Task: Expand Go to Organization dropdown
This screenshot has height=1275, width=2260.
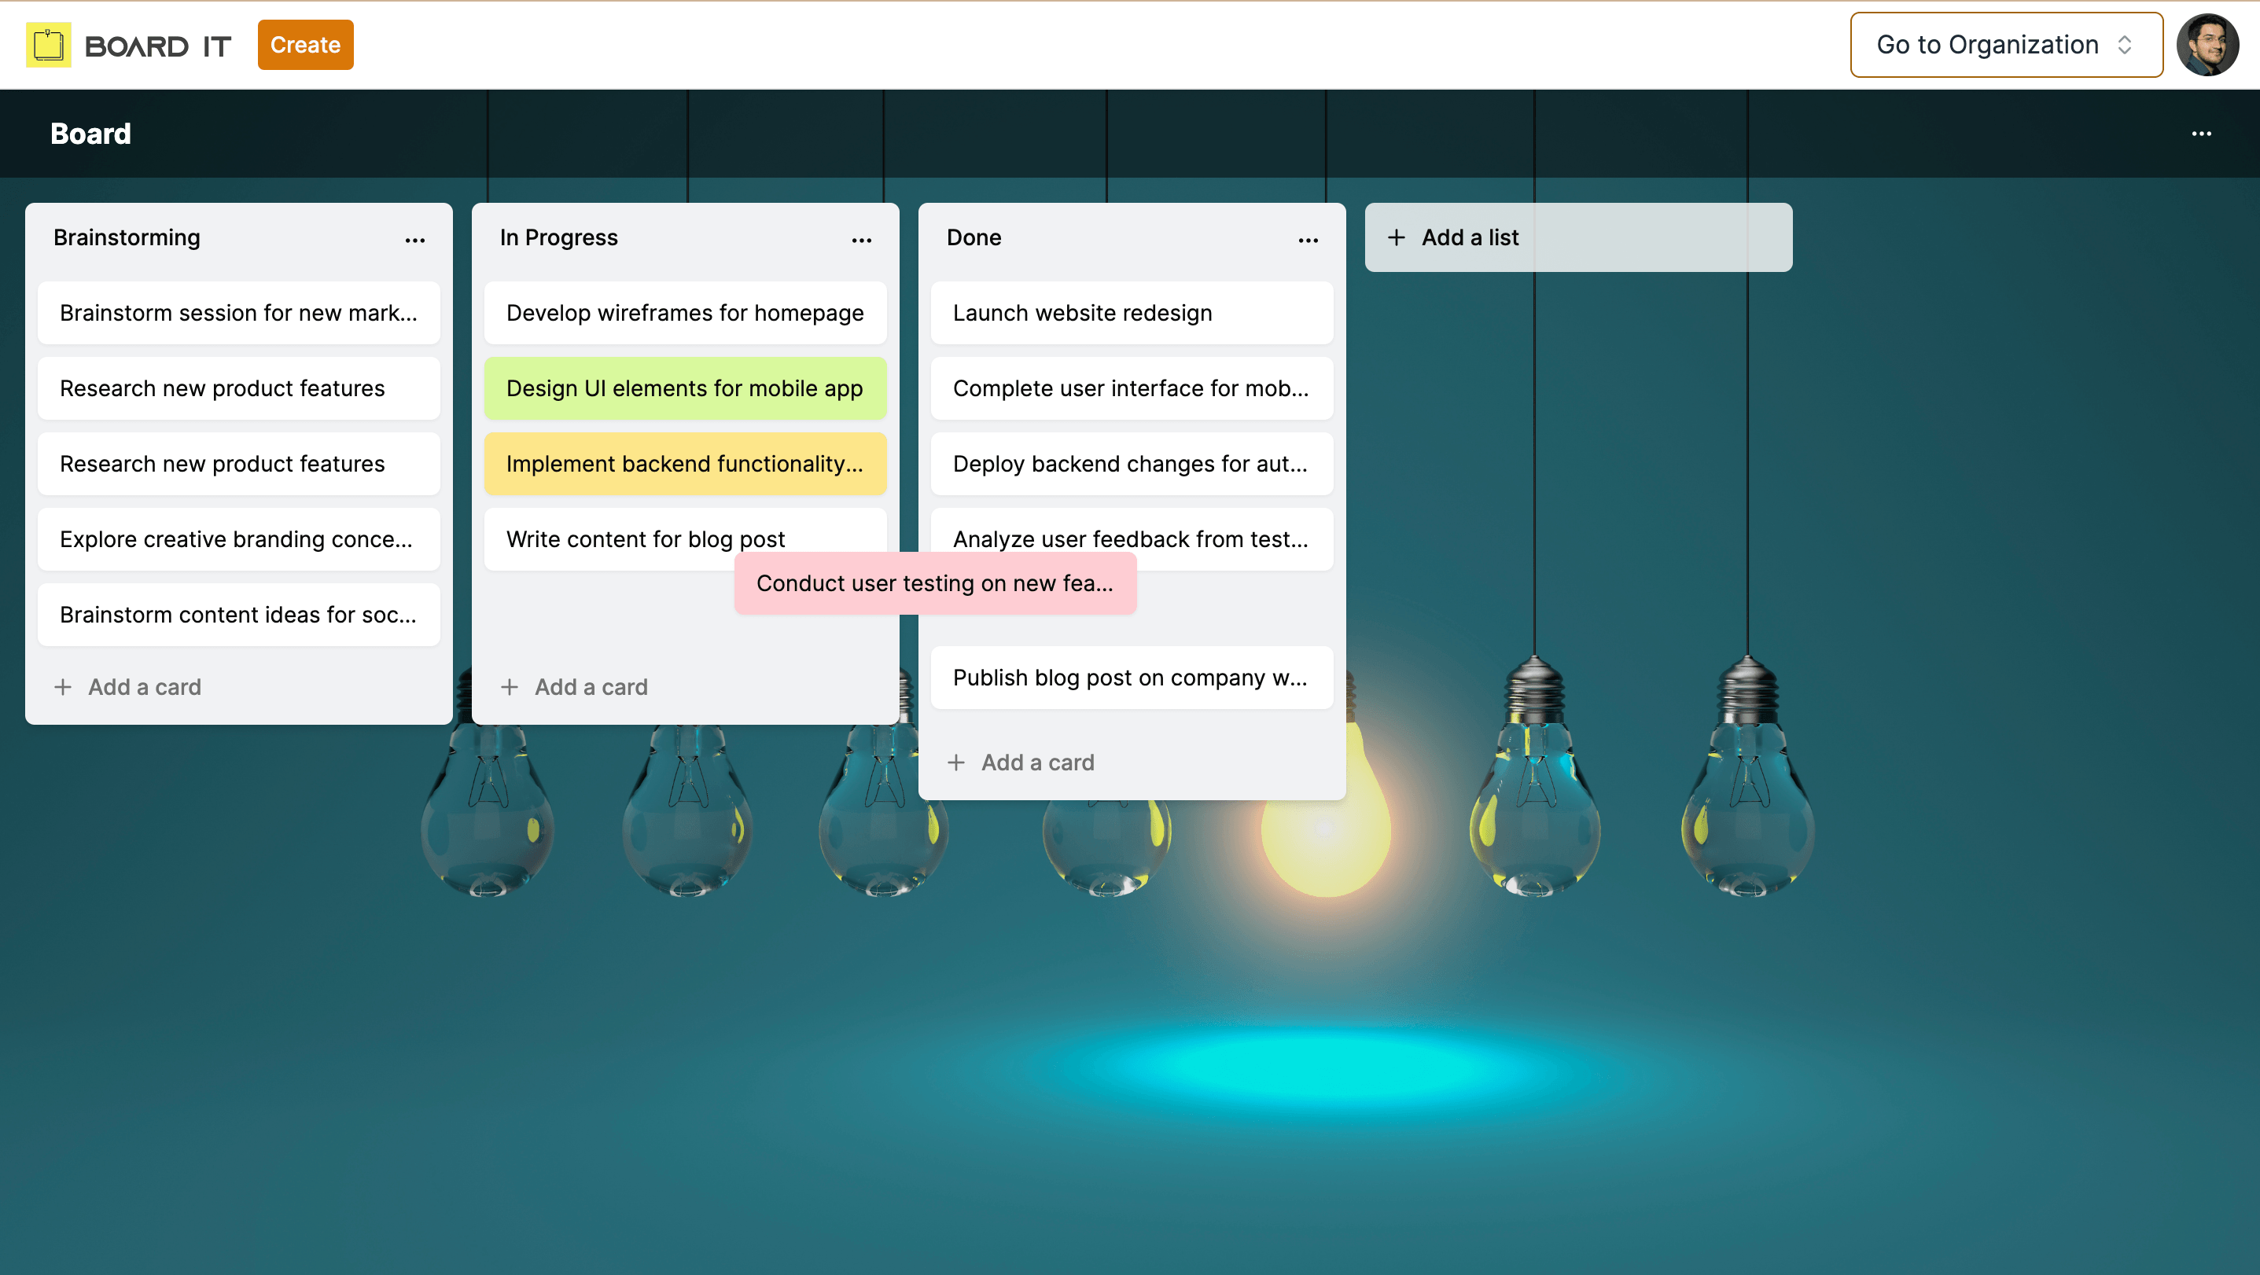Action: tap(2005, 45)
